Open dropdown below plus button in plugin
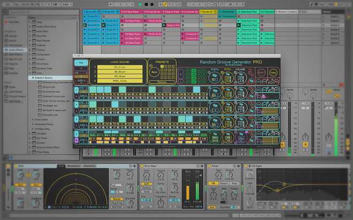Image resolution: width=353 pixels, height=220 pixels. pyautogui.click(x=81, y=73)
